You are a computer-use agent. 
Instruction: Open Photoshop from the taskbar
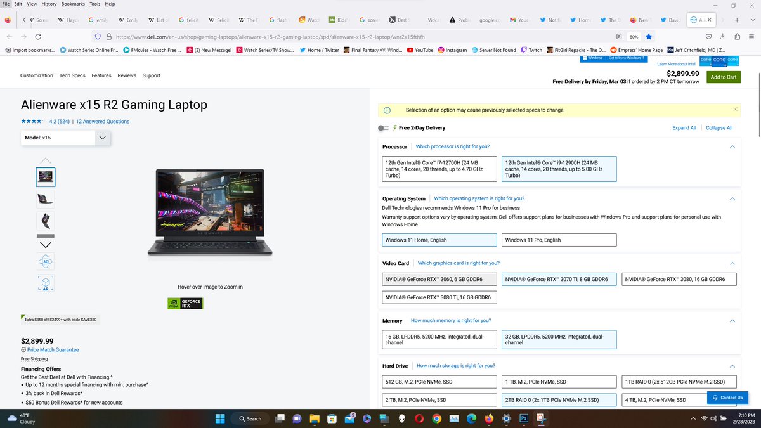[x=524, y=418]
